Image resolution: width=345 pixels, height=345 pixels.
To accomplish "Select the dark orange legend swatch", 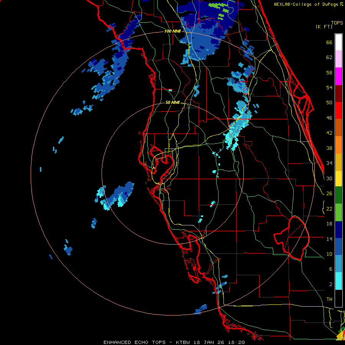I will 338,127.
